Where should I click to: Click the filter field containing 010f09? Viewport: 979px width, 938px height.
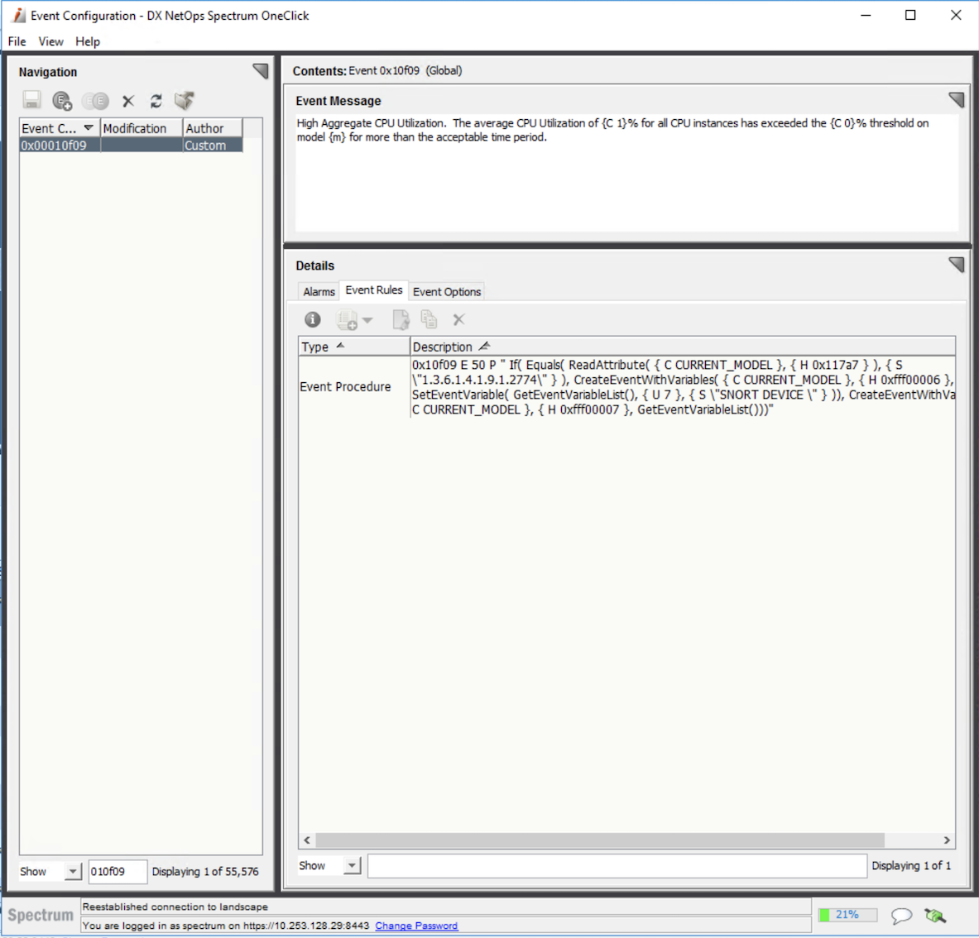click(x=118, y=871)
